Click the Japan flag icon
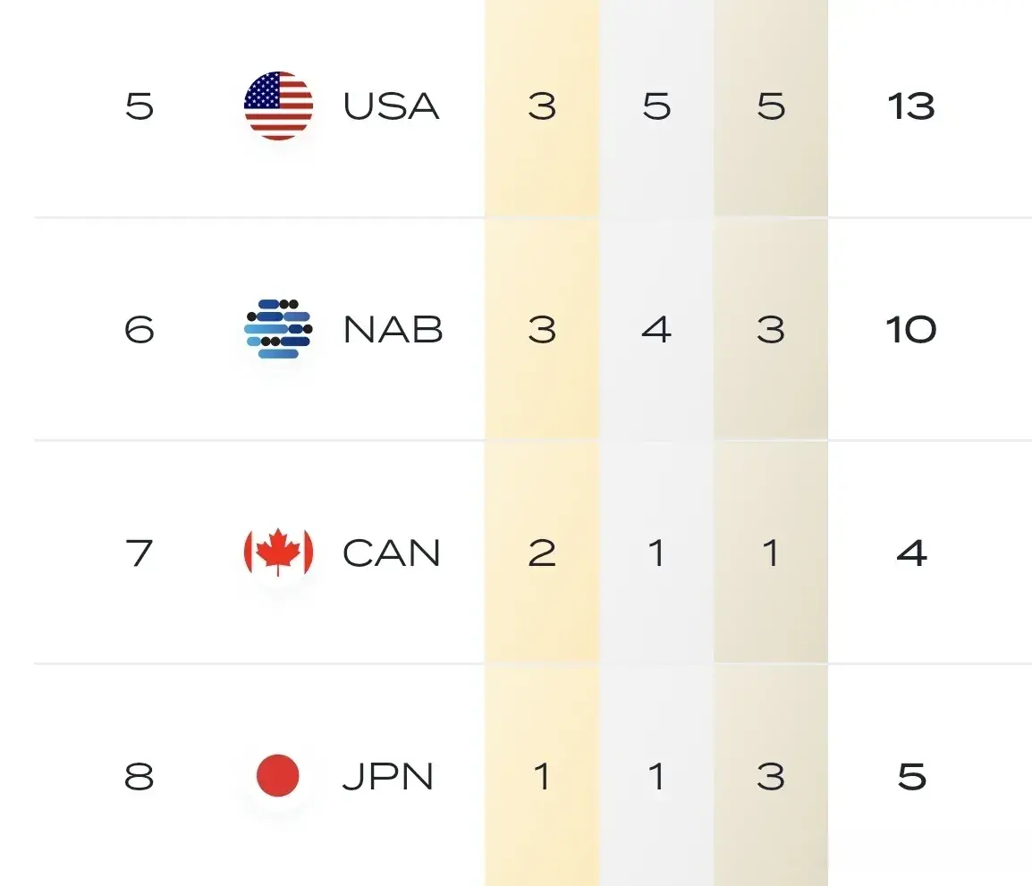1032x886 pixels. click(x=278, y=775)
